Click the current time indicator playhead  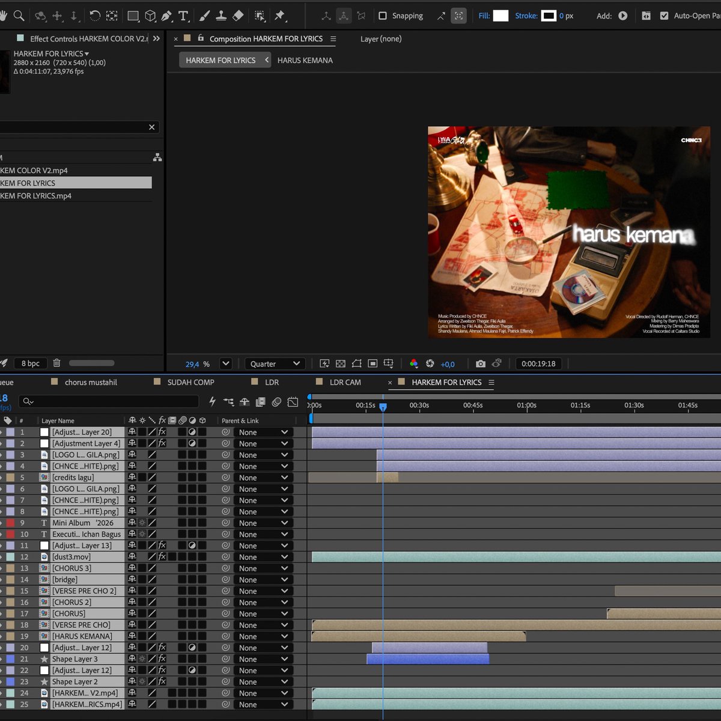point(383,407)
